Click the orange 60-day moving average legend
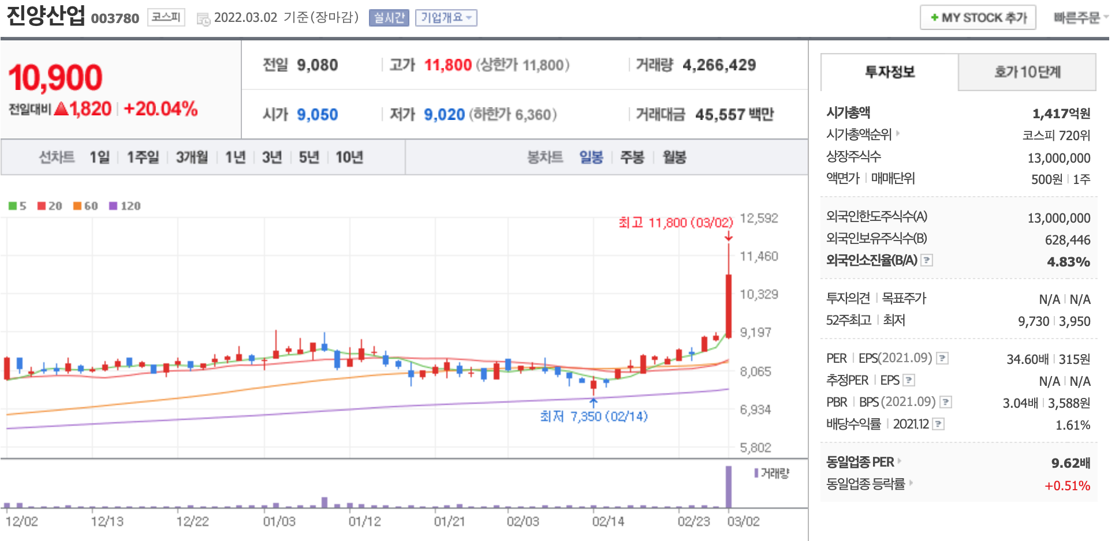Screen dimensions: 1119x541 (85, 206)
